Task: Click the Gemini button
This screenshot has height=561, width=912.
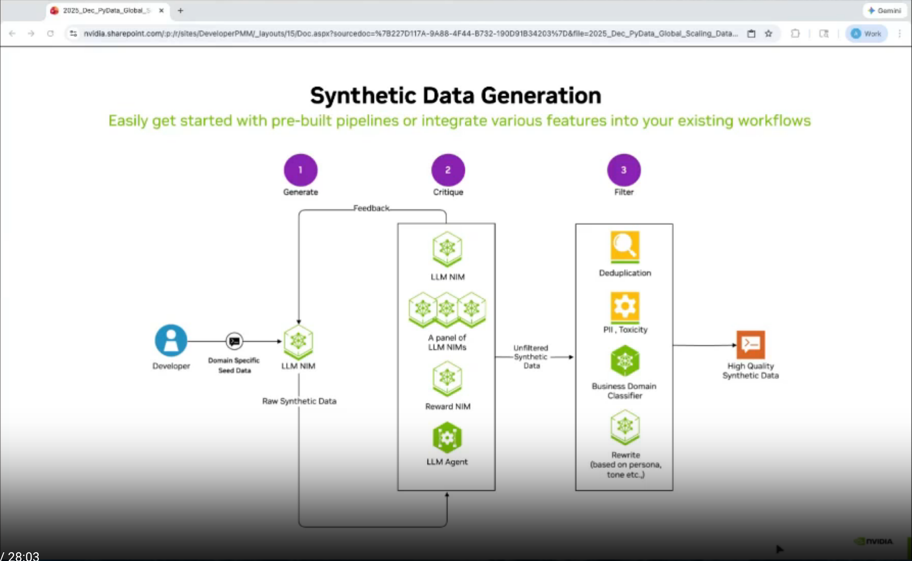Action: 884,10
